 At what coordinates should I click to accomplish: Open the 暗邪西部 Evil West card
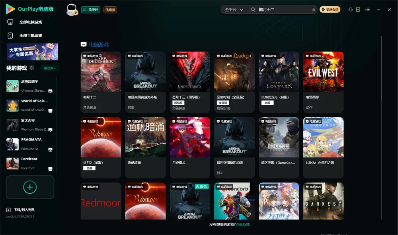(323, 82)
